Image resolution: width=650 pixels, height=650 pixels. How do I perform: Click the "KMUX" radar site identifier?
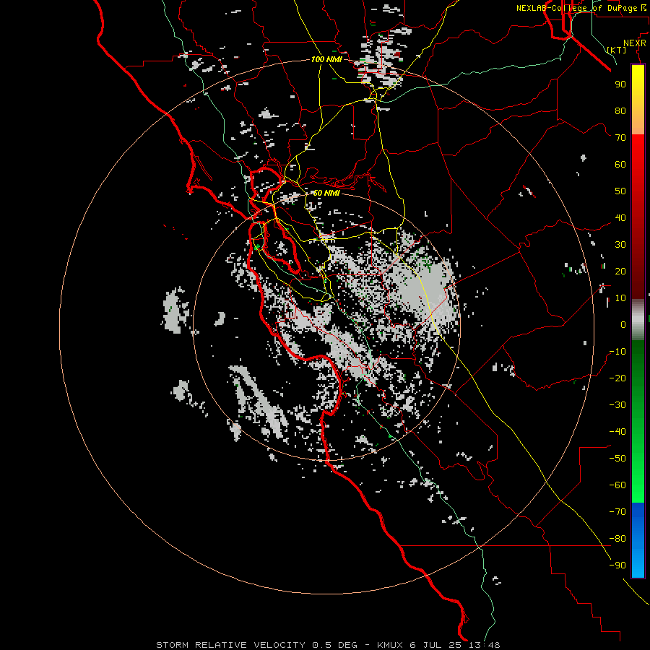[x=390, y=645]
